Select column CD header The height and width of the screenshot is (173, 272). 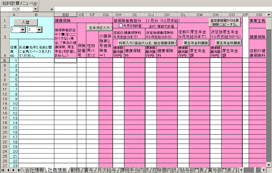(66, 15)
